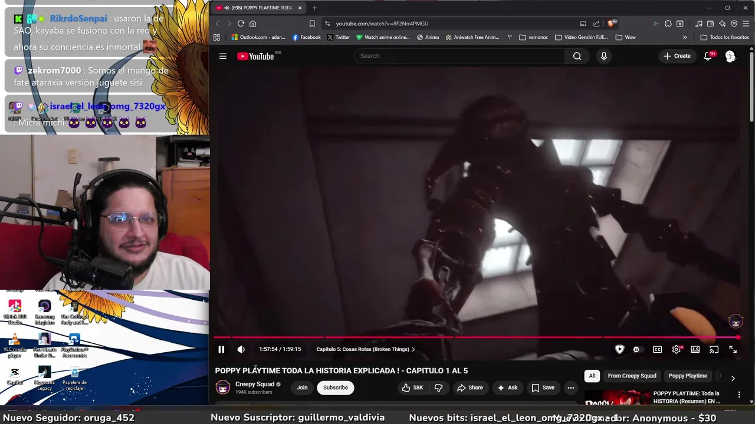Select the All filter chip

point(592,376)
